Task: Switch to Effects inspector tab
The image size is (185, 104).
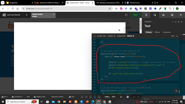Action: click(x=157, y=32)
